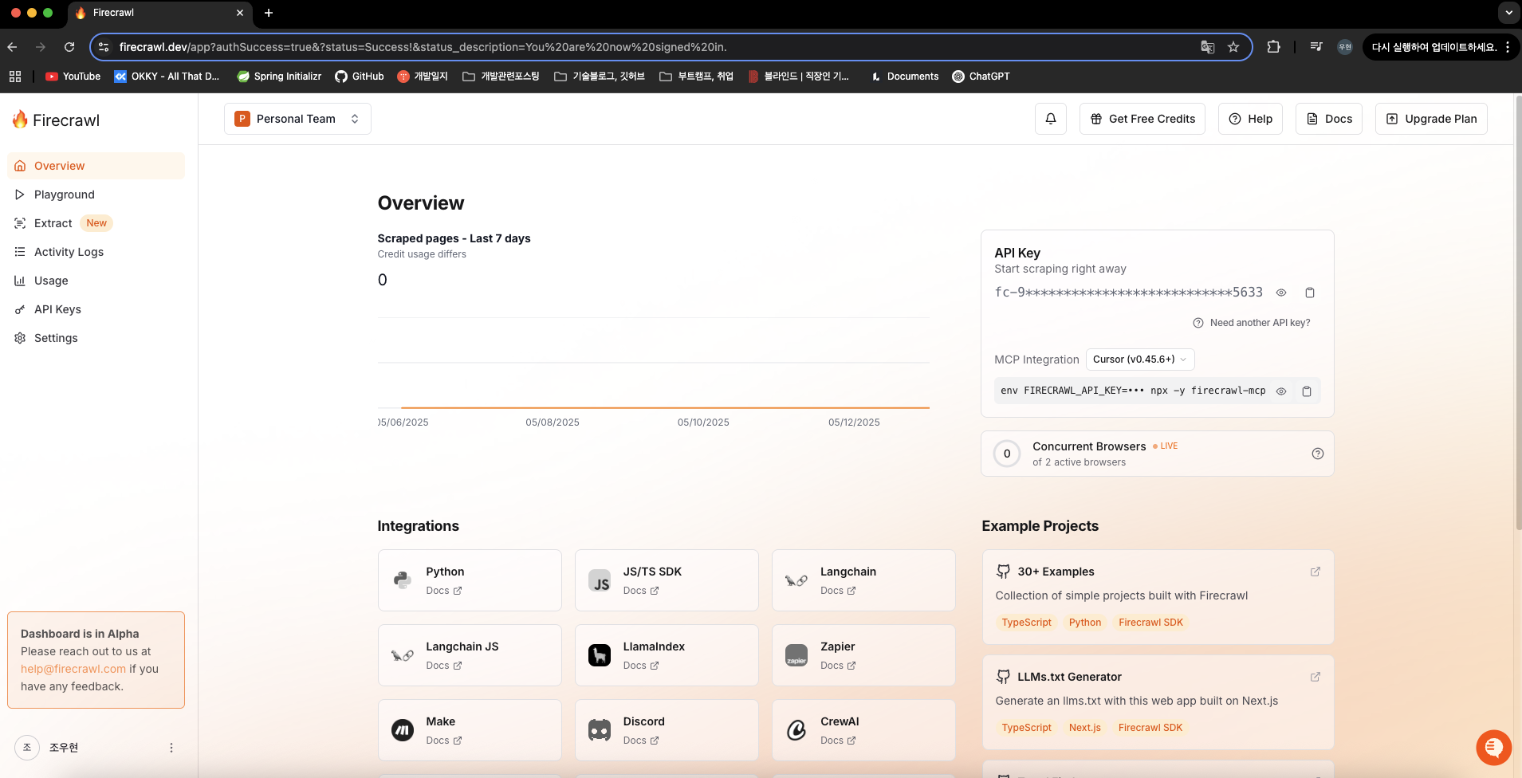
Task: Click the LlamaIndex icon
Action: click(x=600, y=655)
